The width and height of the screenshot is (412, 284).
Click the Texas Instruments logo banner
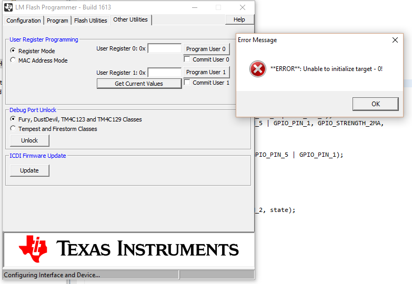click(129, 249)
